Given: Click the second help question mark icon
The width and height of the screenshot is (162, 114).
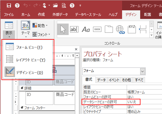Looking at the screenshot, I should (72, 5).
